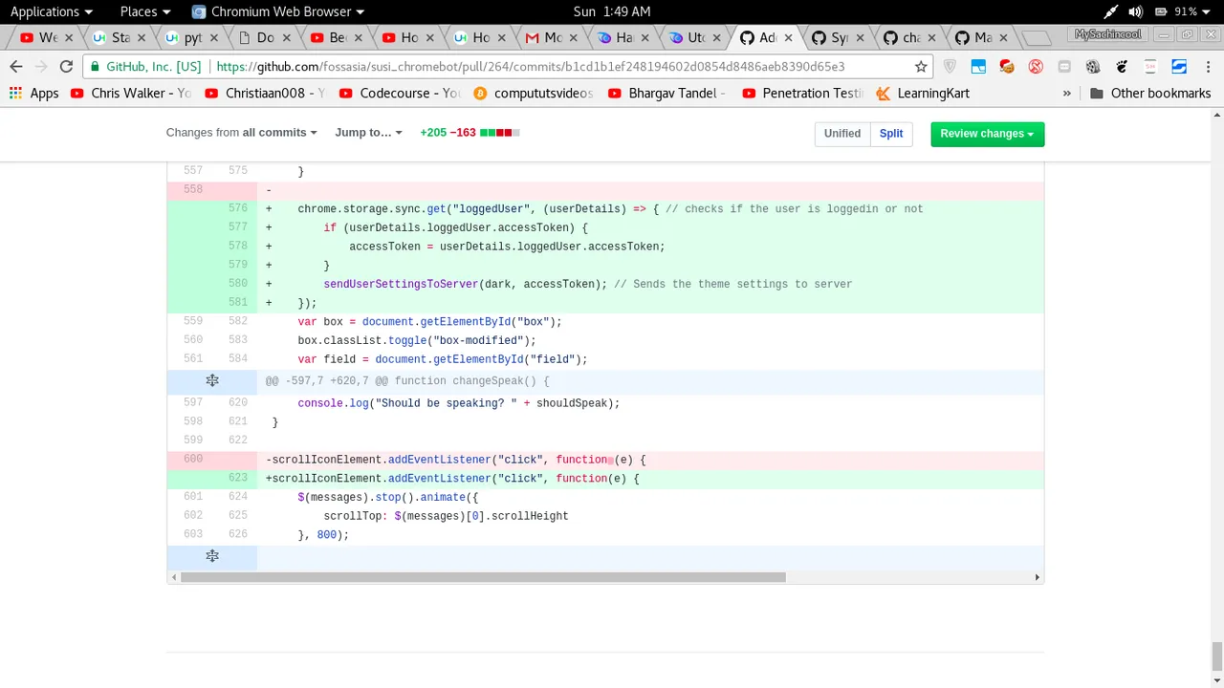Open Bhargav Tandel YouTube bookmark
The height and width of the screenshot is (688, 1224).
click(667, 93)
